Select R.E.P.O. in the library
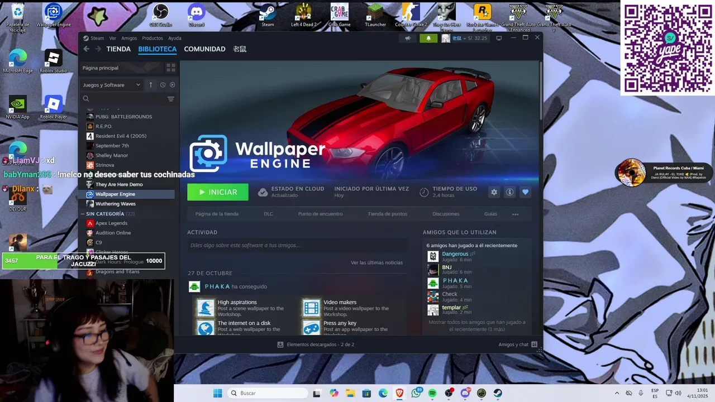715x402 pixels. pyautogui.click(x=104, y=126)
